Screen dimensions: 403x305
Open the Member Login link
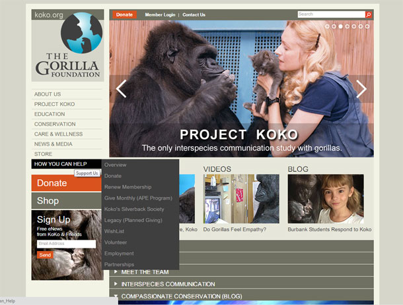[160, 14]
